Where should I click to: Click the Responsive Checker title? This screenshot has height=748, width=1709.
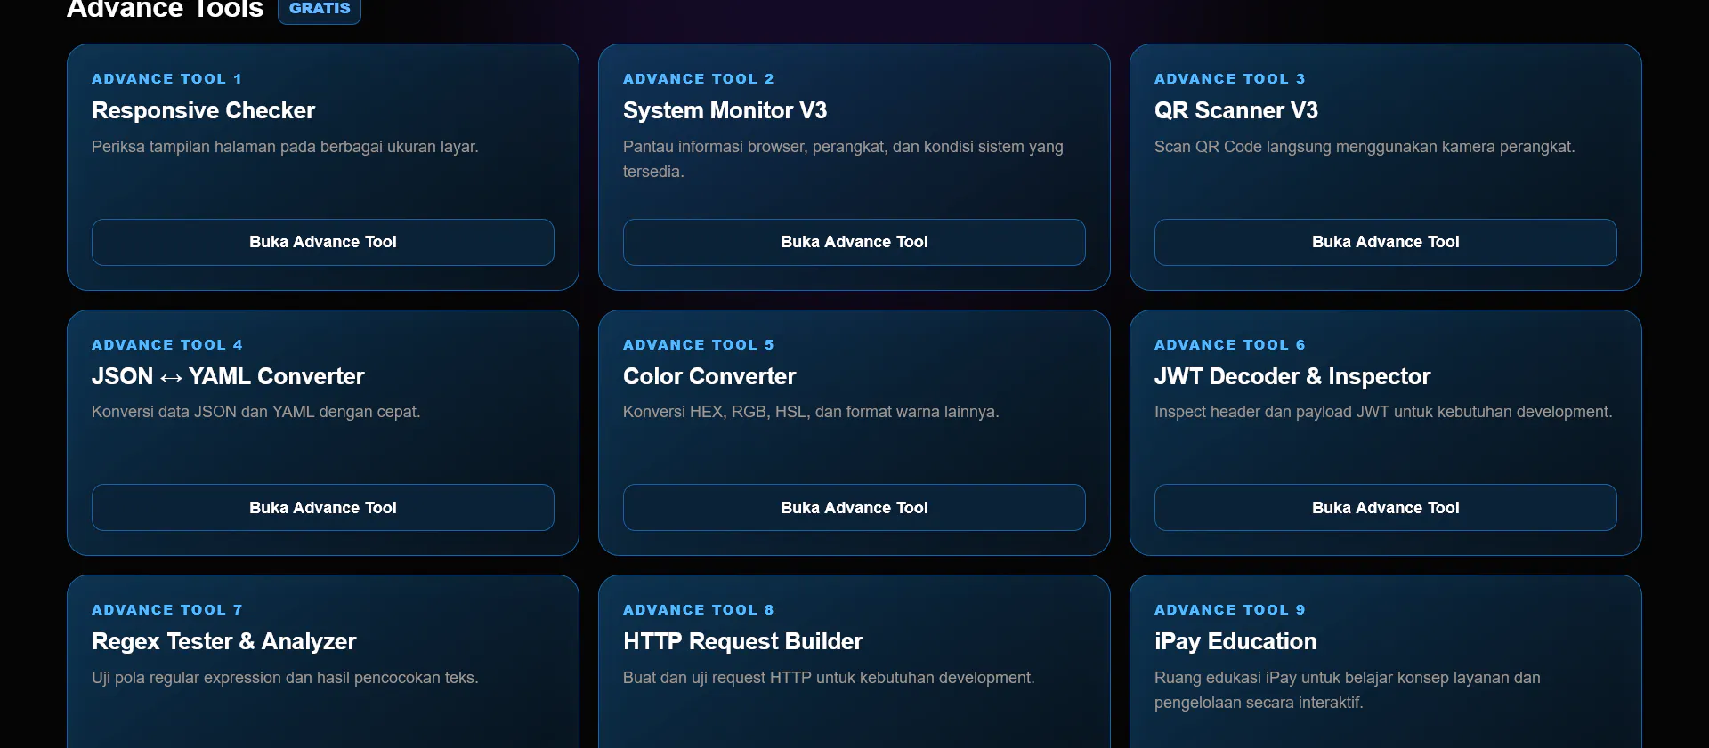[203, 110]
